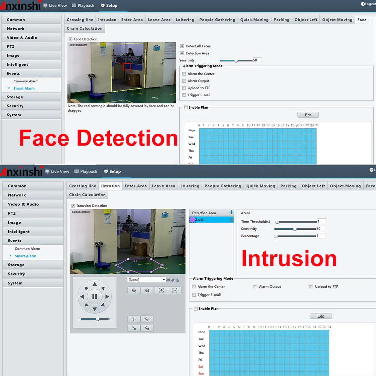Click the zoom in magnifier icon

pyautogui.click(x=134, y=290)
